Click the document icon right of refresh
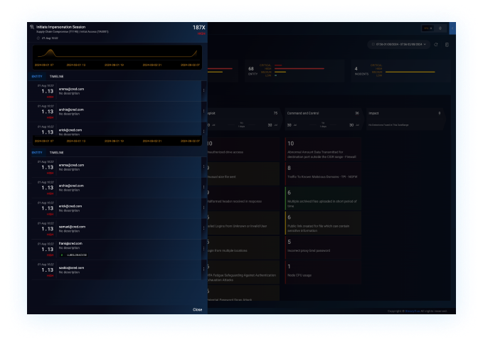Image resolution: width=483 pixels, height=342 pixels. [447, 44]
